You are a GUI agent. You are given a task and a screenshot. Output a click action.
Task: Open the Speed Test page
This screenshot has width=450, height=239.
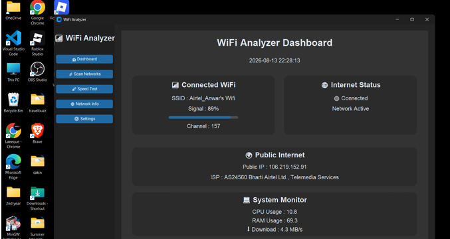tap(84, 89)
